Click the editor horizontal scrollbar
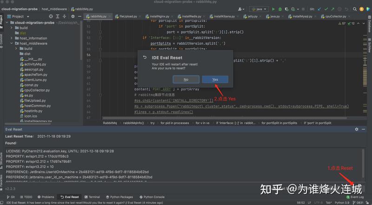 [225, 118]
